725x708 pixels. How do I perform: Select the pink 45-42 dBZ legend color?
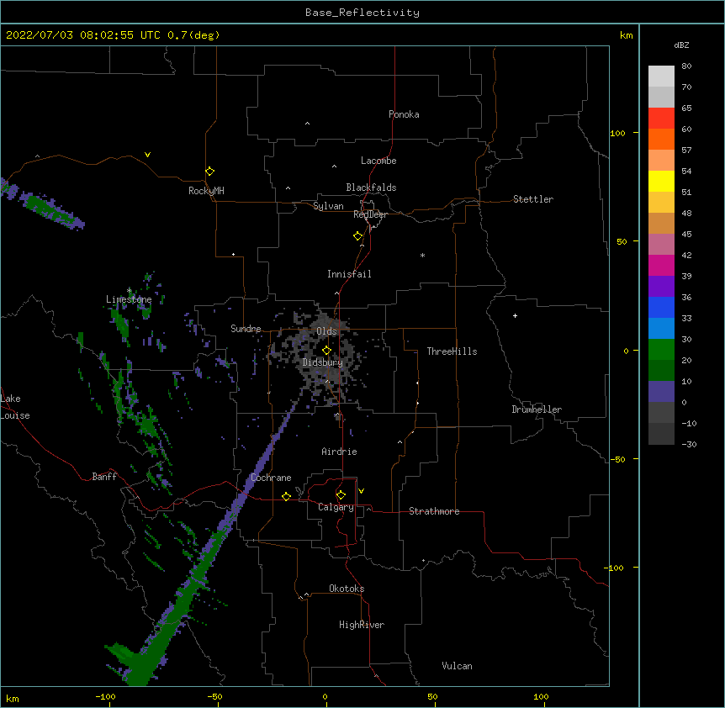click(661, 244)
